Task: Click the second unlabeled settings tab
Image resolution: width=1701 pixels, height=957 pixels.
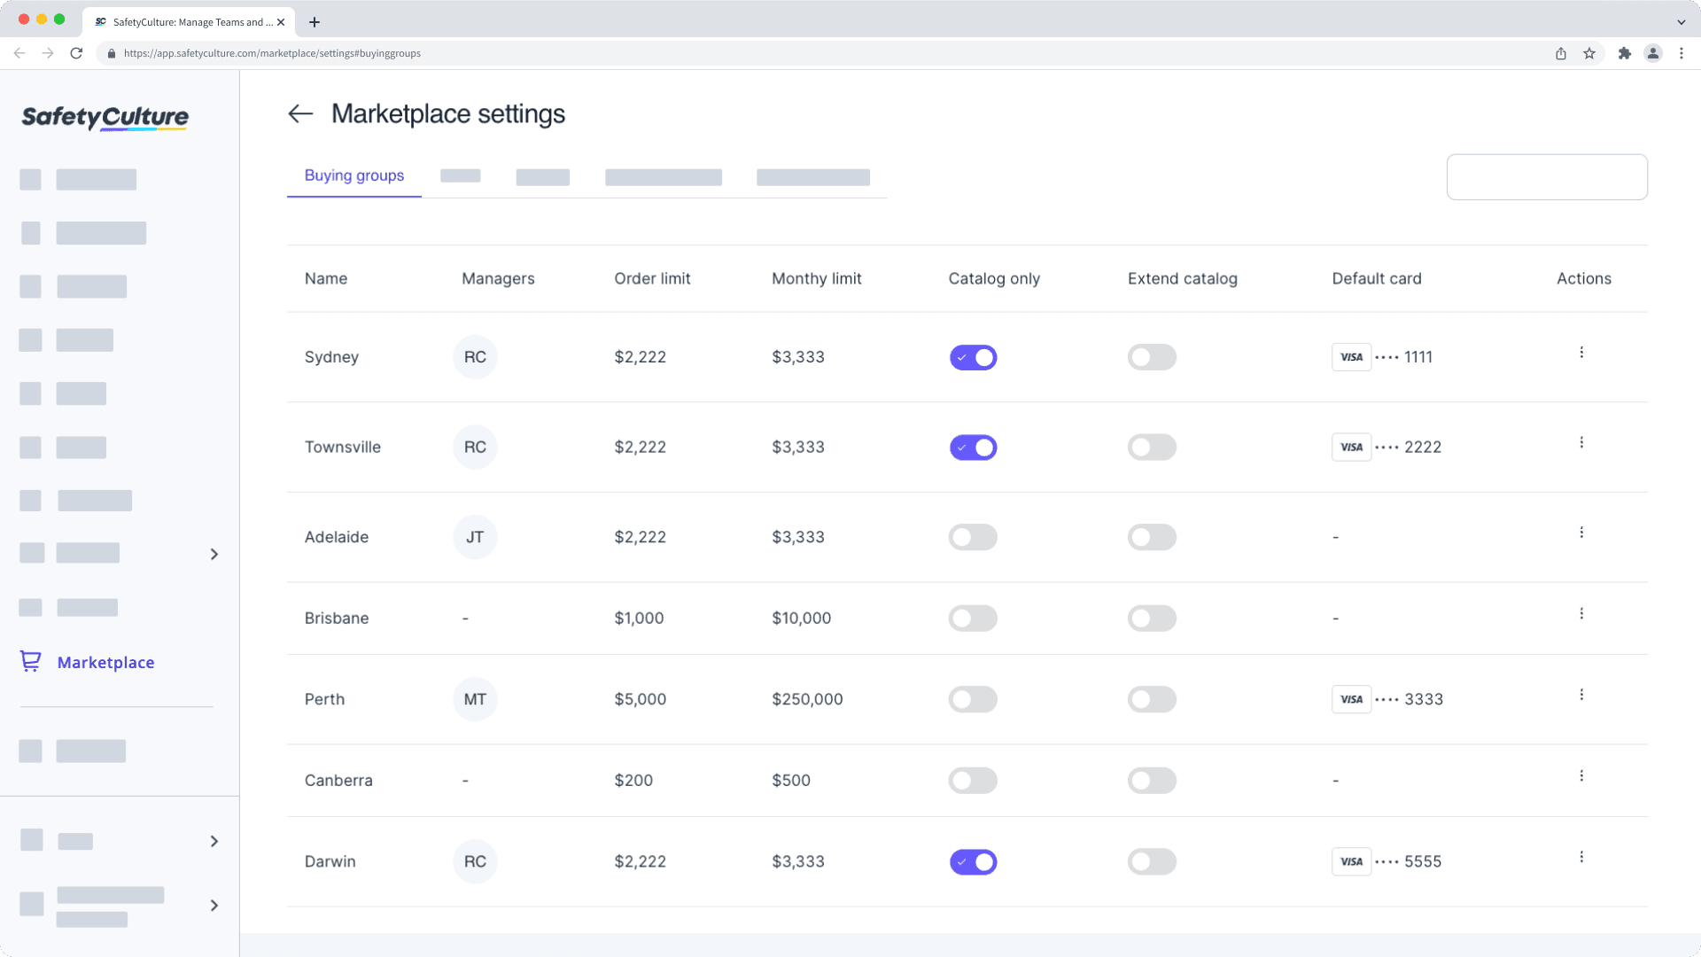Action: (x=542, y=175)
